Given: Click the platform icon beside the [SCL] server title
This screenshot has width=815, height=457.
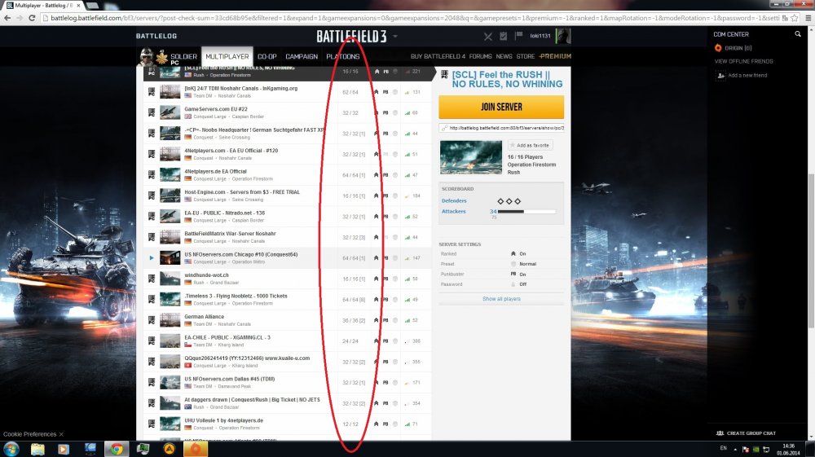Looking at the screenshot, I should tap(444, 75).
